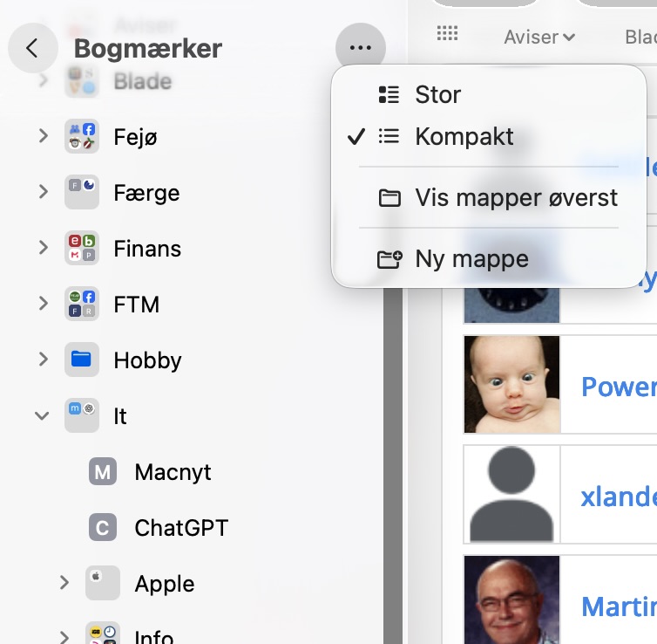Click the Macnyt bookmark M icon
The height and width of the screenshot is (644, 657).
click(x=103, y=472)
